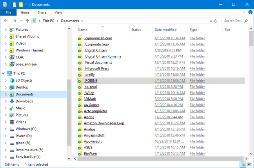Click the Downloads arrow icon
The height and width of the screenshot is (168, 254).
12,101
